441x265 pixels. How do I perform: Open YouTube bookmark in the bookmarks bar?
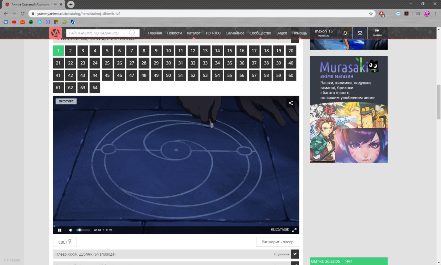point(14,22)
